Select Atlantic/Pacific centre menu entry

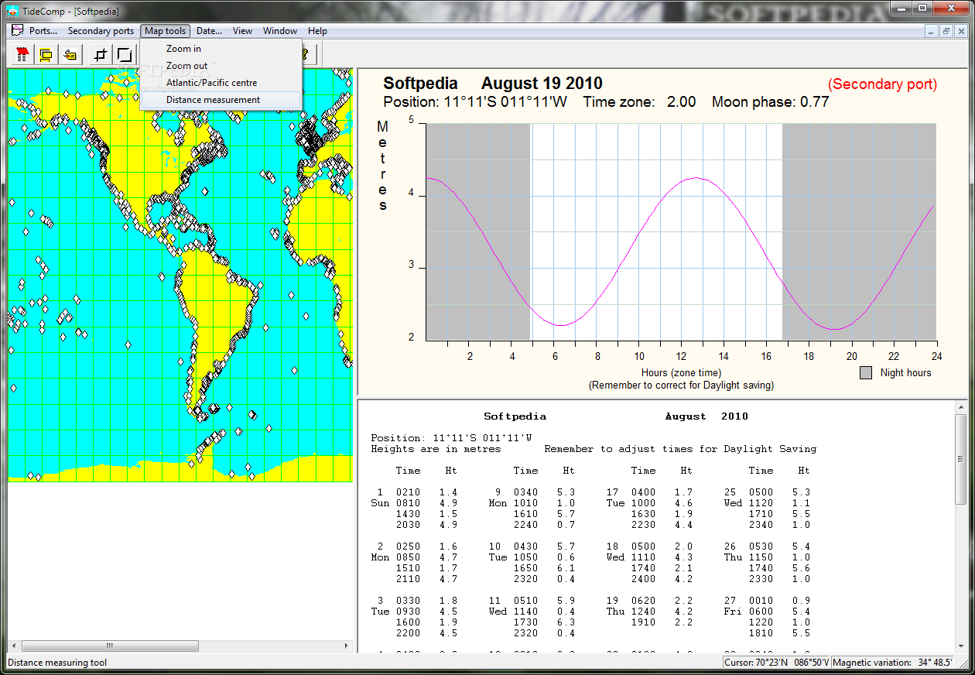[x=221, y=83]
